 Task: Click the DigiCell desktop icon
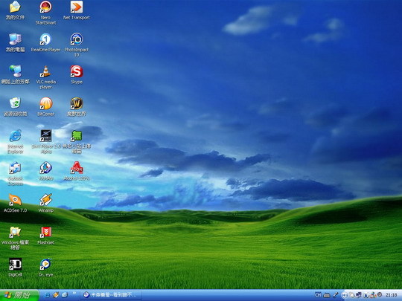(x=15, y=264)
